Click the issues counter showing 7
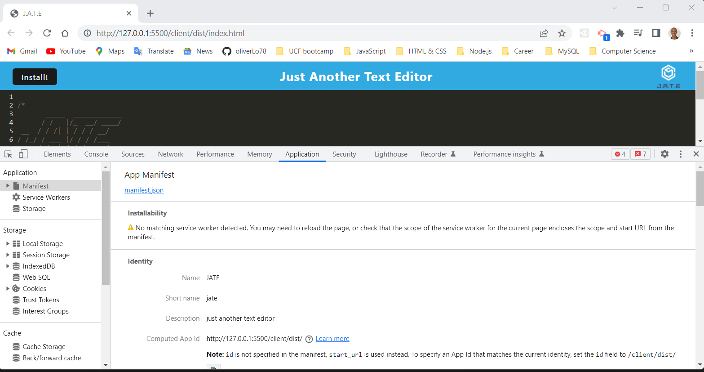 pyautogui.click(x=640, y=154)
